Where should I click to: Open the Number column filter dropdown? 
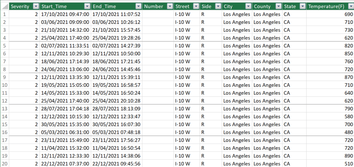pyautogui.click(x=169, y=7)
